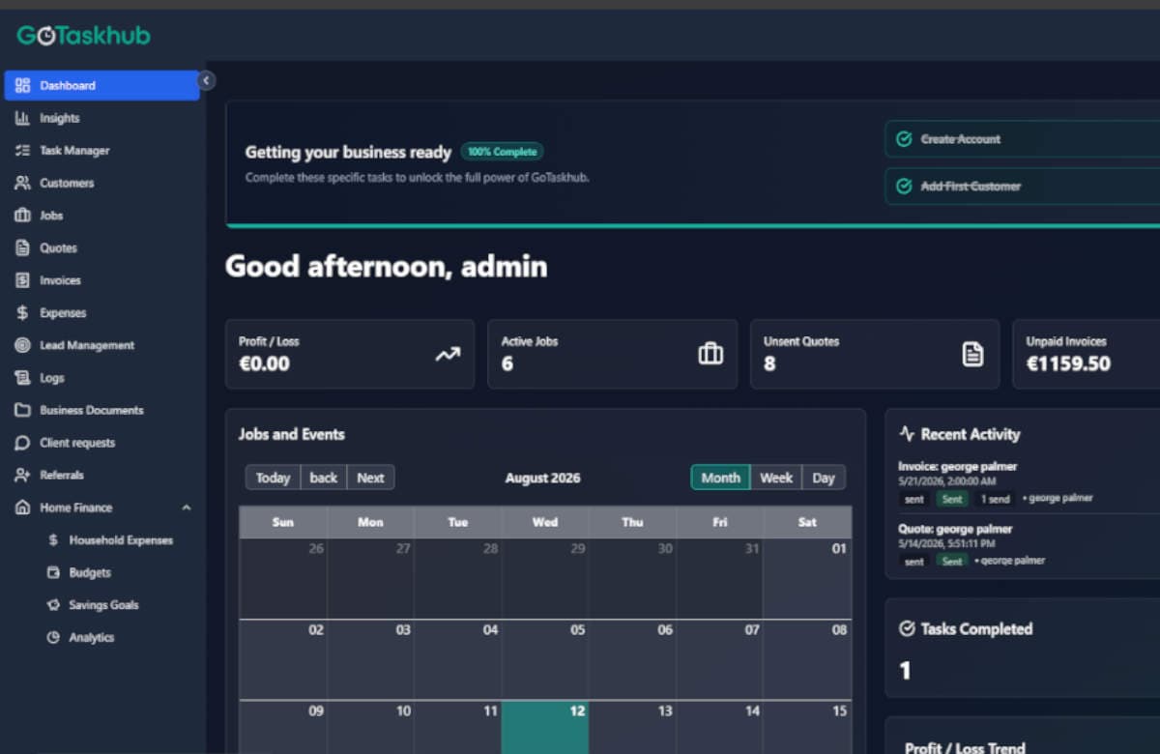Open Savings Goals under Home Finance
This screenshot has height=754, width=1160.
point(103,605)
